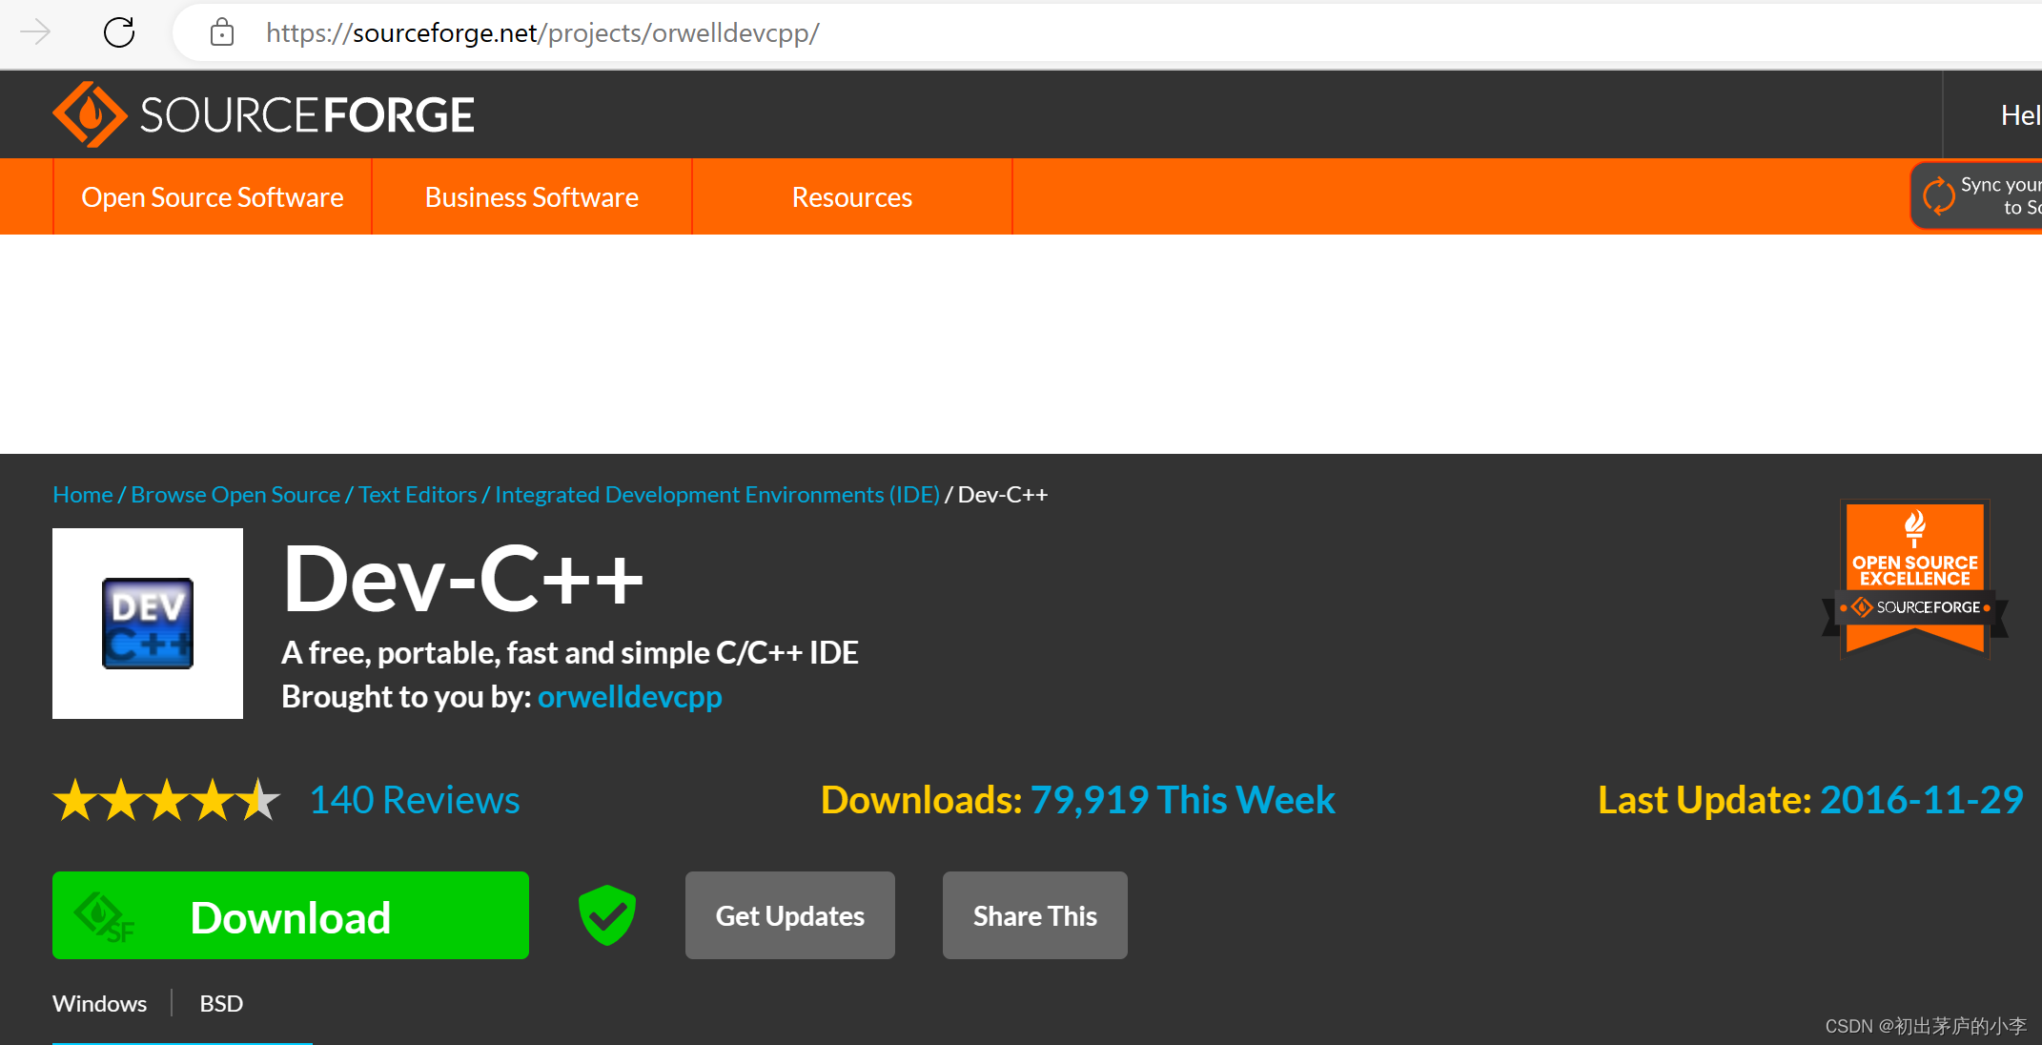Click the Open Source Excellence badge
The image size is (2042, 1045).
(1914, 579)
